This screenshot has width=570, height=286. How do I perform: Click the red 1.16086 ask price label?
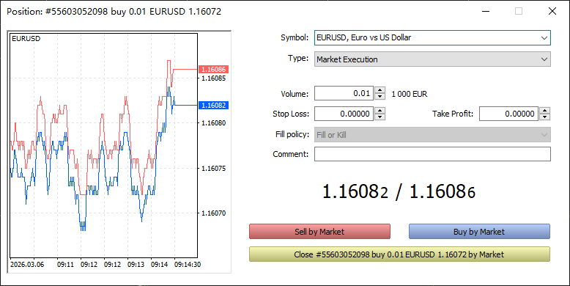point(213,69)
